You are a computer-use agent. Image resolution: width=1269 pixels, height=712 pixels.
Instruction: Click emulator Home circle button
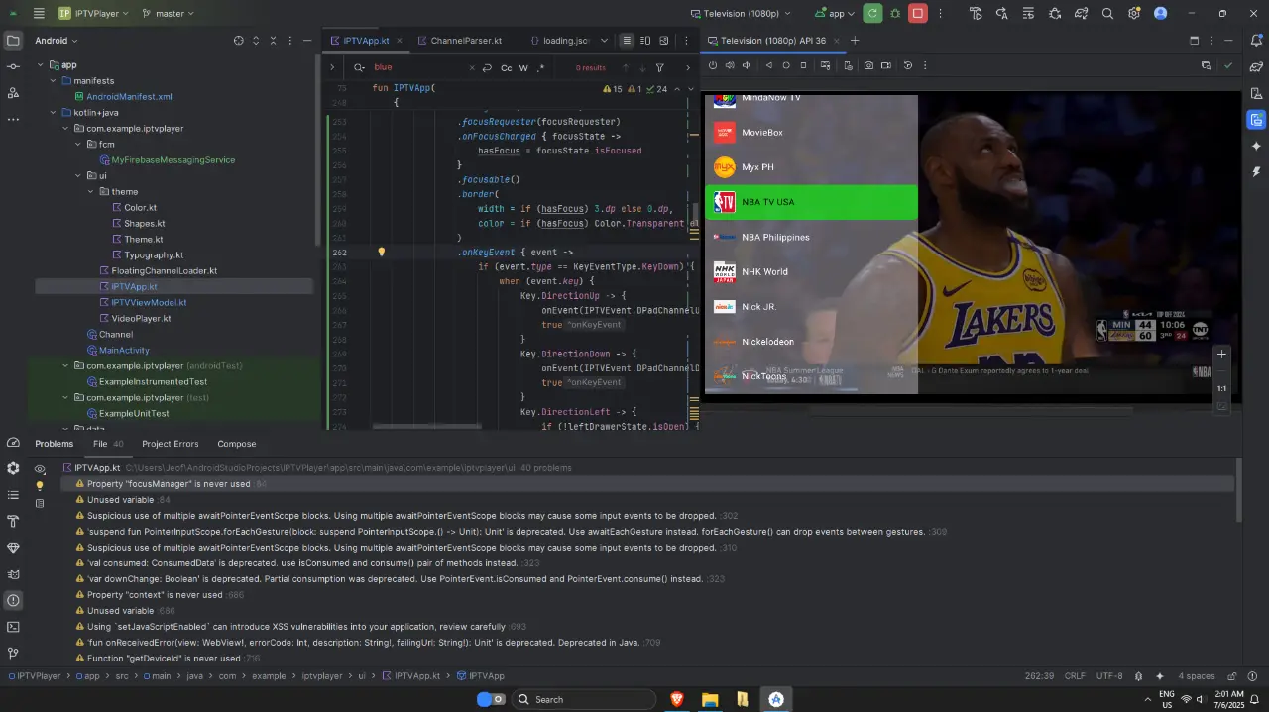point(786,65)
